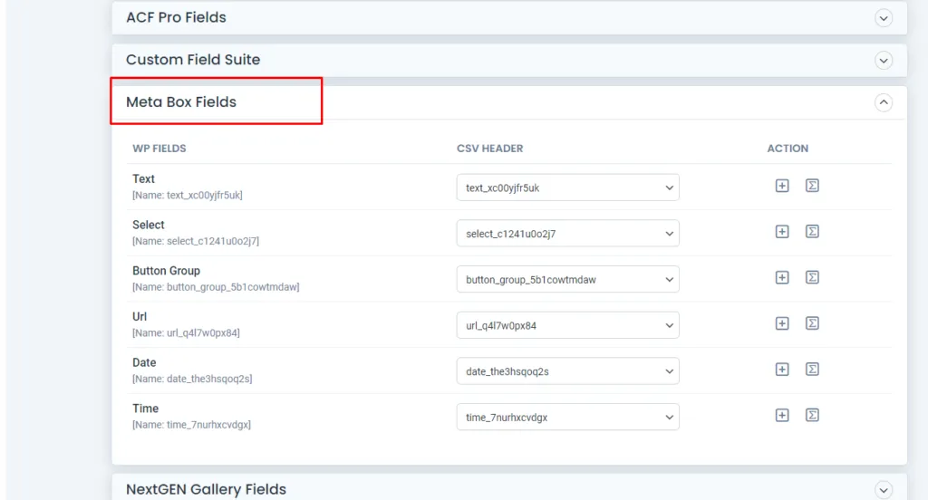Click the plus icon in the Url row
This screenshot has height=500, width=928.
pyautogui.click(x=782, y=323)
